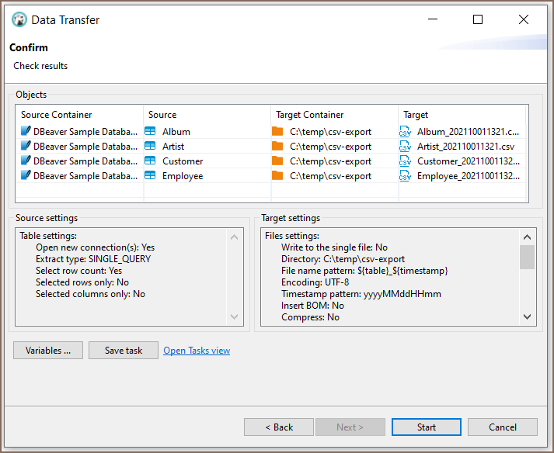554x453 pixels.
Task: Click the Album table icon in Source column
Action: click(151, 132)
